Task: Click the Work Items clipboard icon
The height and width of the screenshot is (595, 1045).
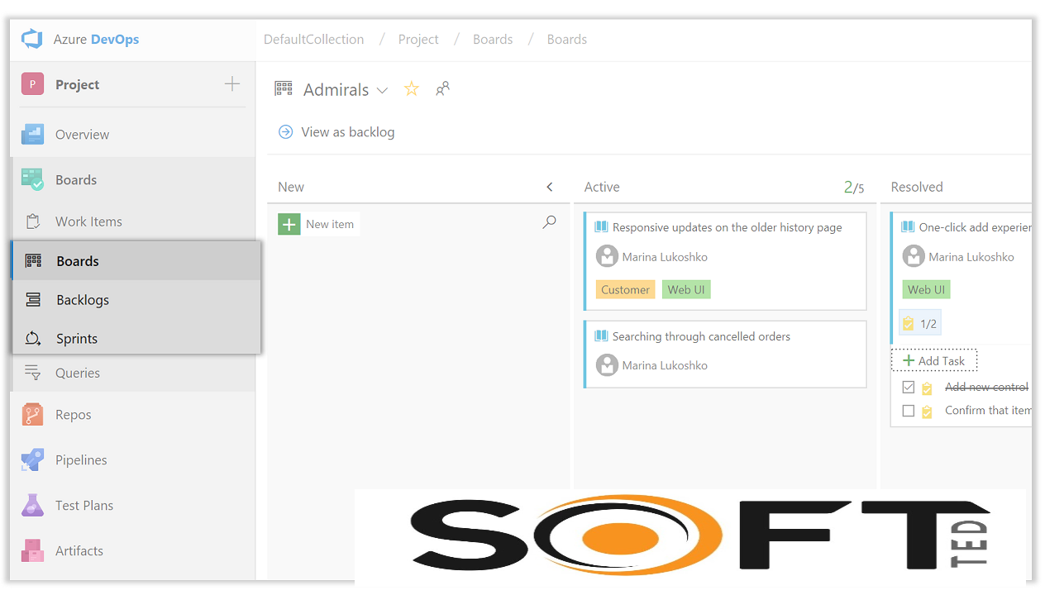Action: point(32,221)
